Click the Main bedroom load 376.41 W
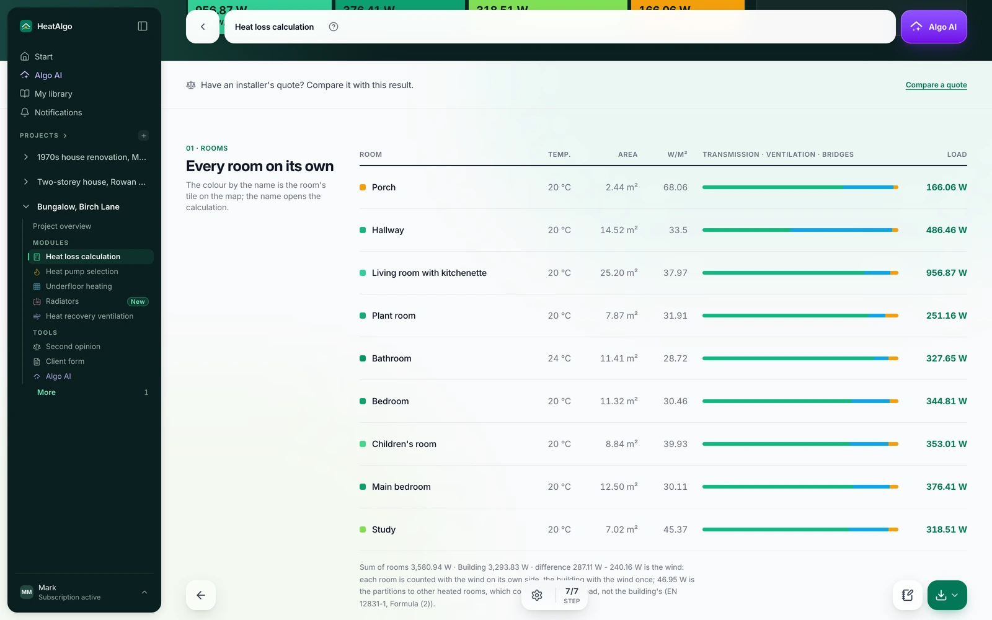The image size is (992, 620). click(x=946, y=487)
